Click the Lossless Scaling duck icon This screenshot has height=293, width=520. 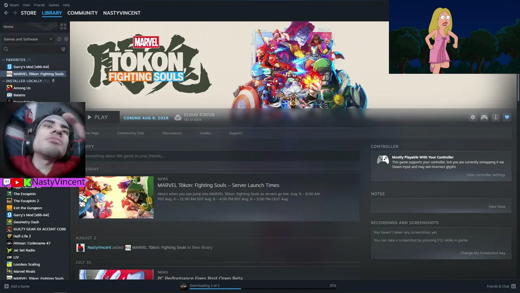coord(9,264)
